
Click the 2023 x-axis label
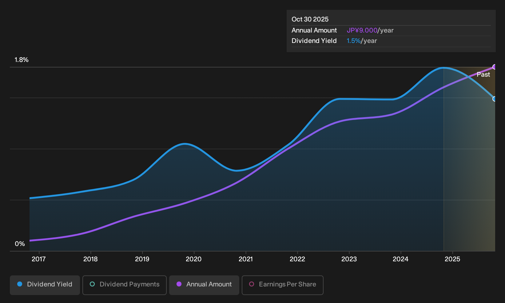pyautogui.click(x=349, y=259)
